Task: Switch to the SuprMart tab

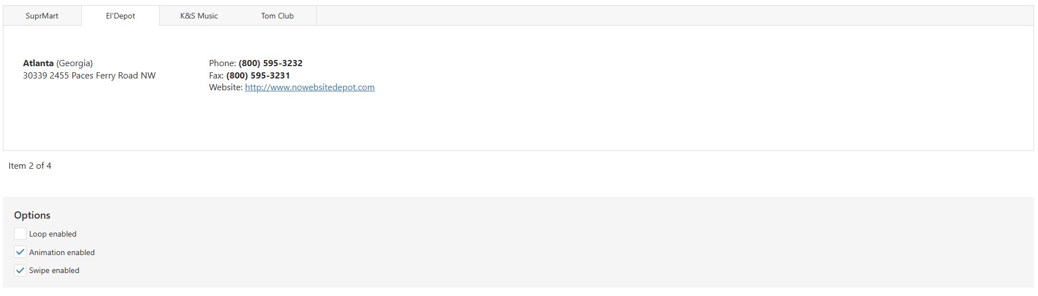Action: [42, 16]
